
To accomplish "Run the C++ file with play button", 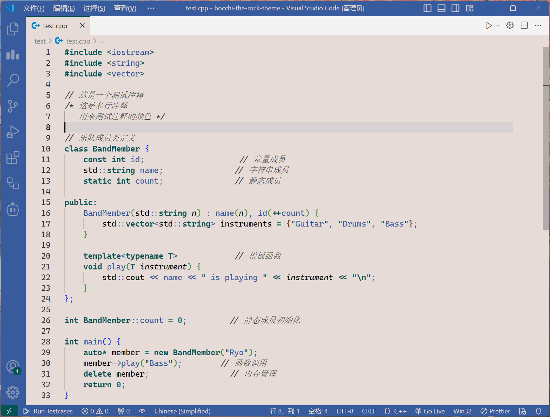I will click(x=488, y=25).
